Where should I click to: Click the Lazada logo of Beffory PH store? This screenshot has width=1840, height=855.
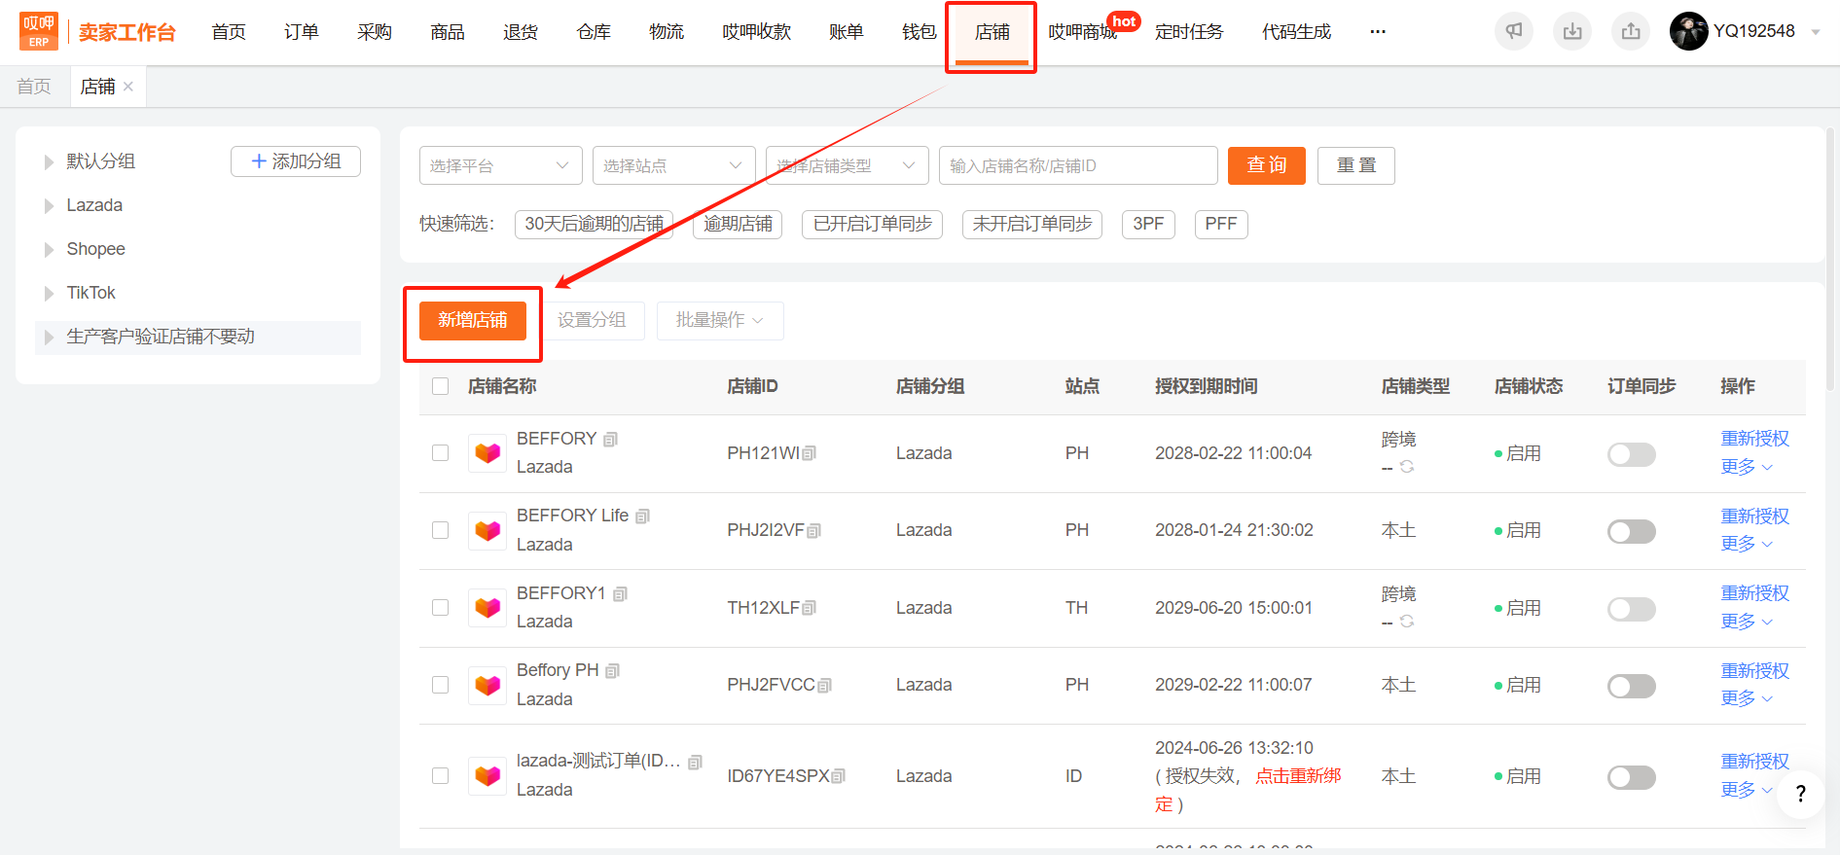pos(487,686)
